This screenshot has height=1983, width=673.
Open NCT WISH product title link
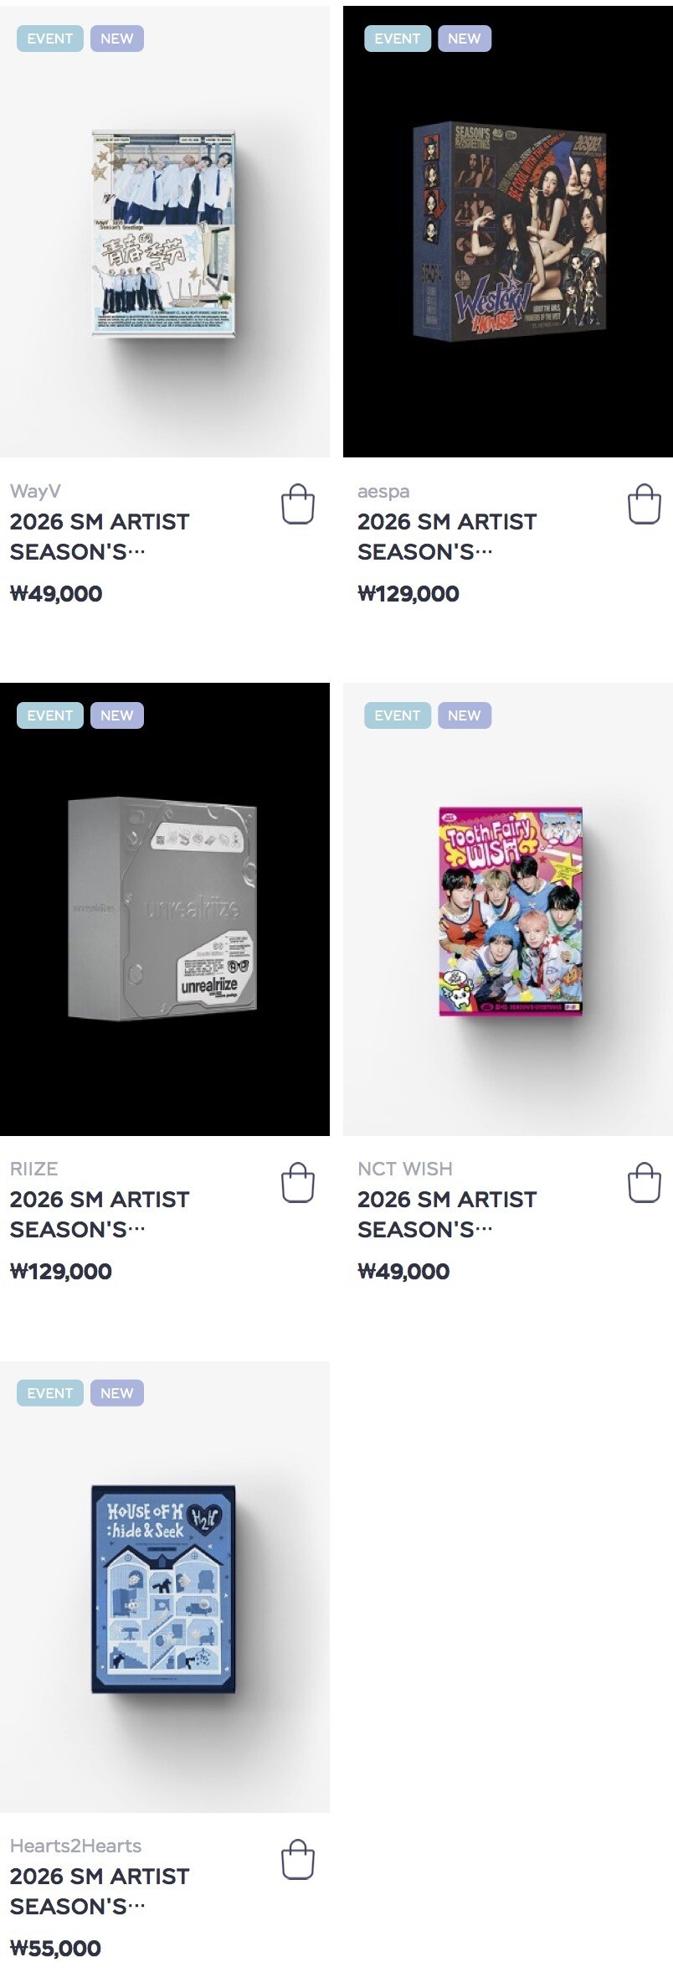(x=446, y=1215)
